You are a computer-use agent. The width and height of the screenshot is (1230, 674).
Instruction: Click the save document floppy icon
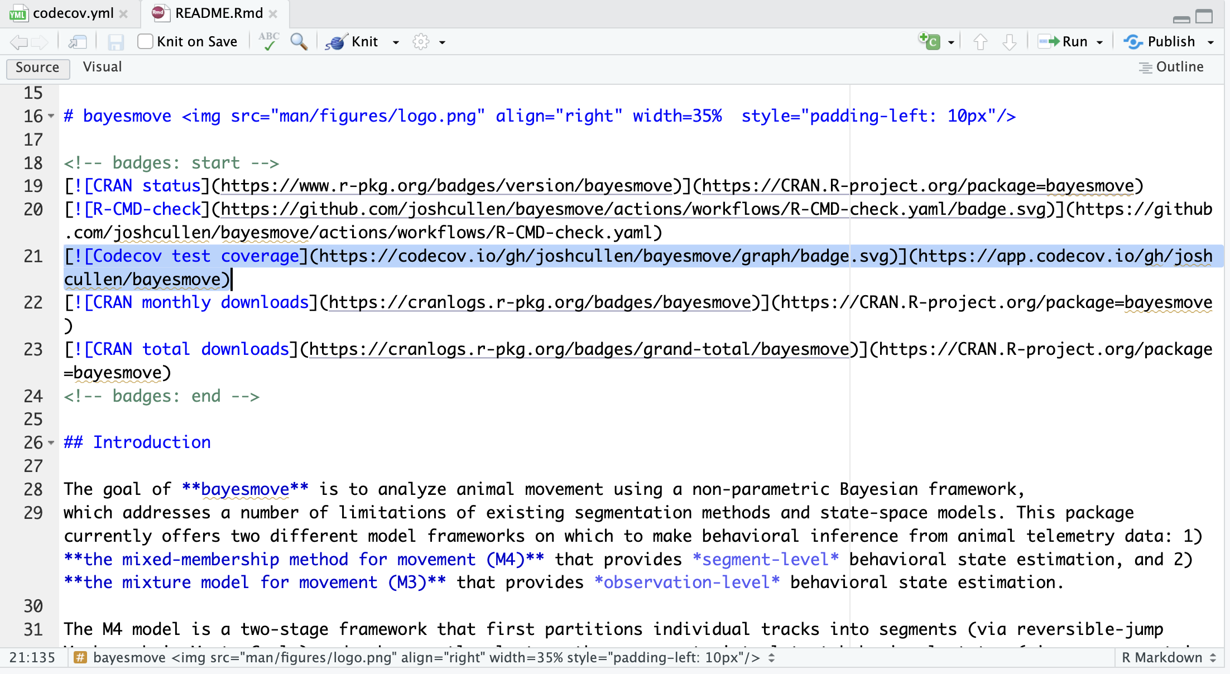tap(116, 42)
